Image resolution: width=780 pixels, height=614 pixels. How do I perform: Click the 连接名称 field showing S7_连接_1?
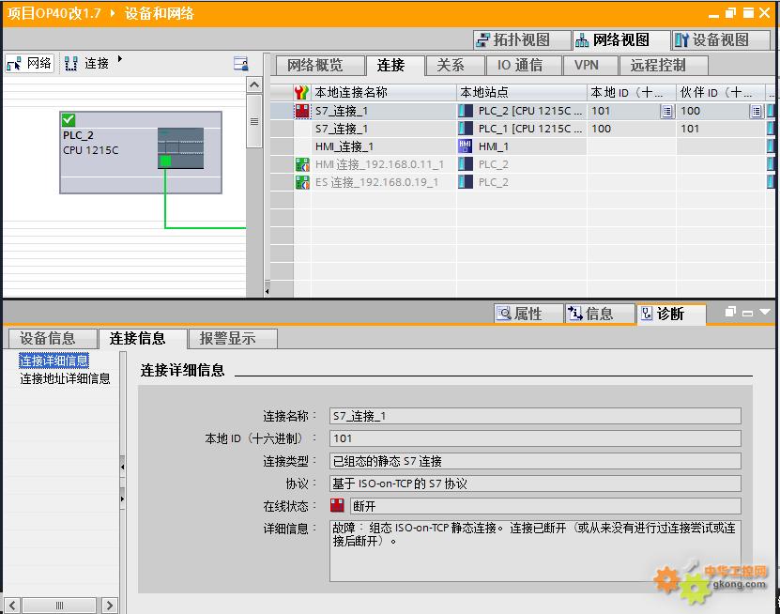coord(535,416)
